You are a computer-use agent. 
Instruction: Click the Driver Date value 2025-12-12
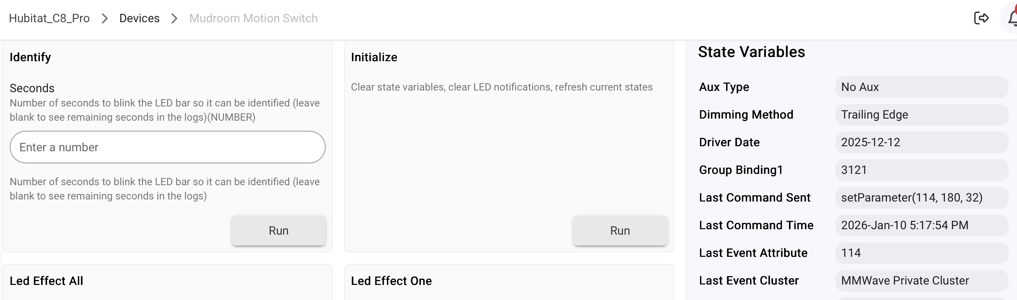coord(921,142)
